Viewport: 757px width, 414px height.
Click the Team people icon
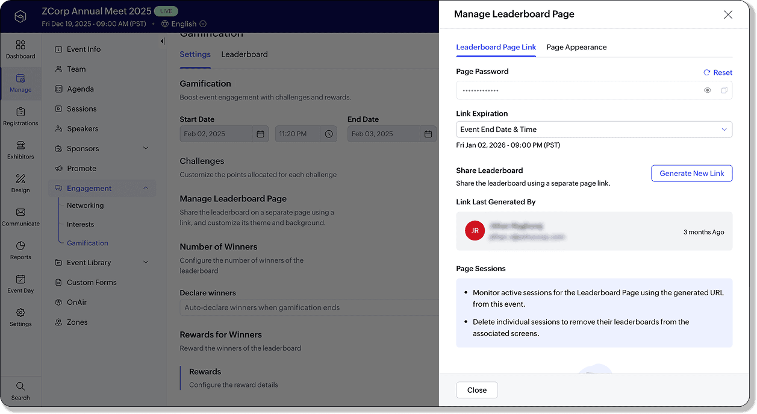tap(58, 69)
